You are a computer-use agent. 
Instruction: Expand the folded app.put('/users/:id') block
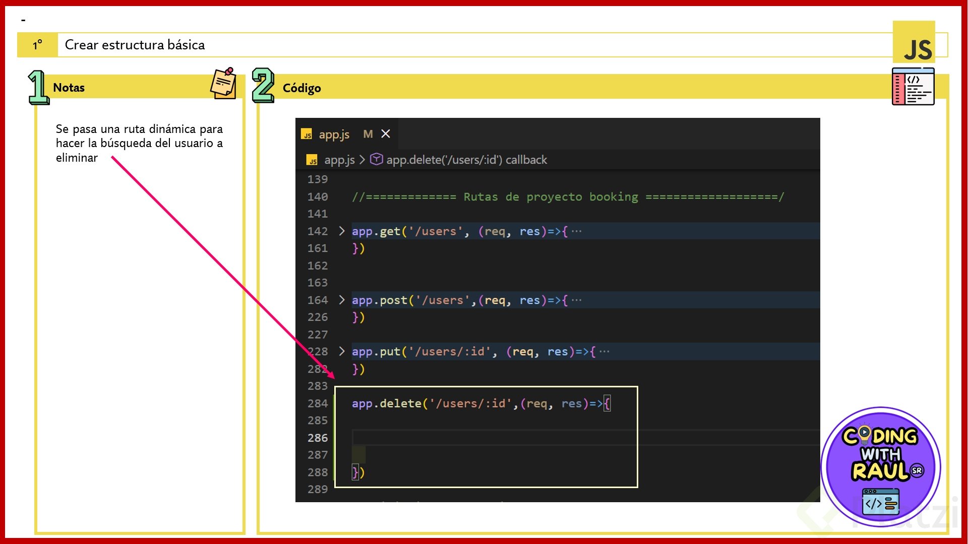342,352
